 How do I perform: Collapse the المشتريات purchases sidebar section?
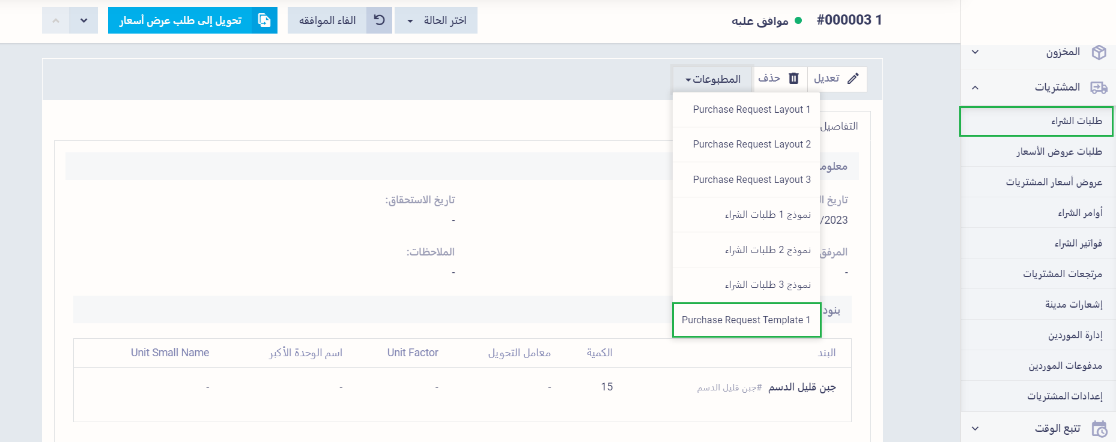click(x=975, y=88)
